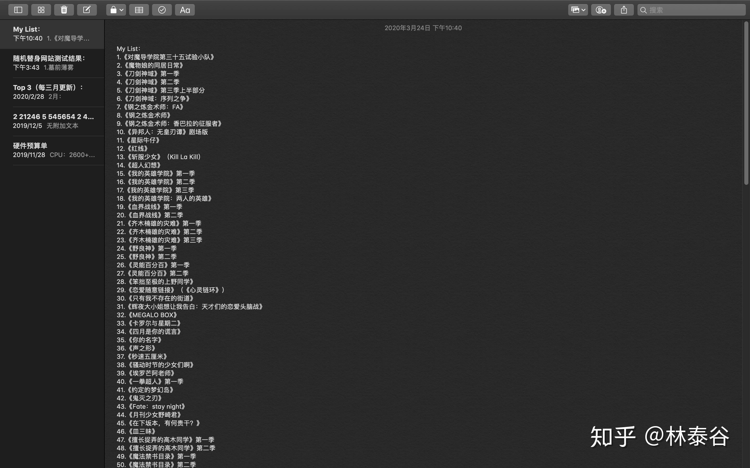
Task: Click line 45.《在下坂本，有何贵干？》
Action: (x=159, y=423)
